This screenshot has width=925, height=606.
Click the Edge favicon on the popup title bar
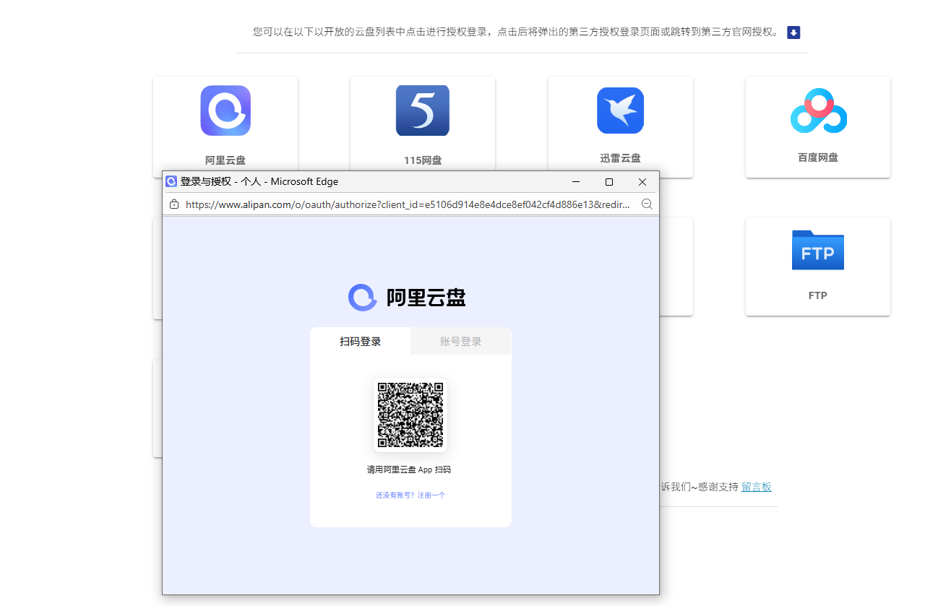[x=171, y=181]
